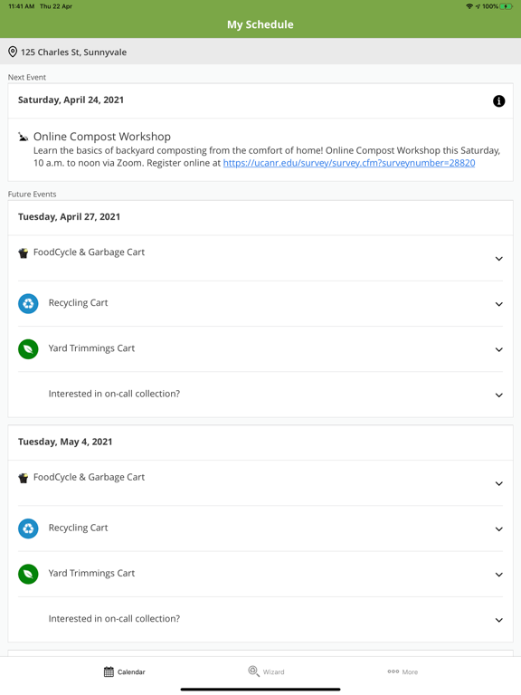Image resolution: width=521 pixels, height=695 pixels.
Task: Expand Recycling Cart chevron for April 27
Action: [499, 304]
